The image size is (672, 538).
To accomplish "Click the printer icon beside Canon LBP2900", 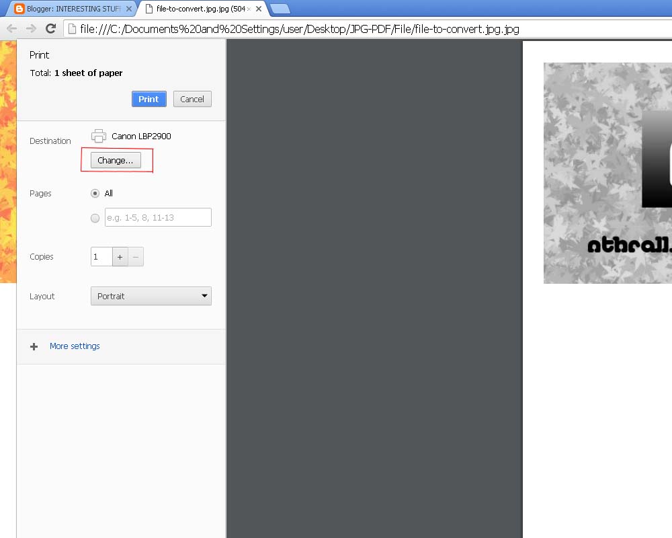I will click(x=98, y=136).
